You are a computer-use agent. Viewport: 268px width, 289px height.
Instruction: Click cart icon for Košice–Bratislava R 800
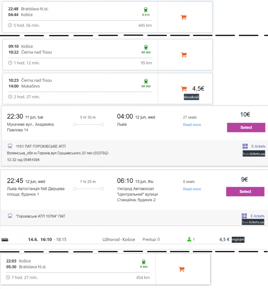(181, 269)
